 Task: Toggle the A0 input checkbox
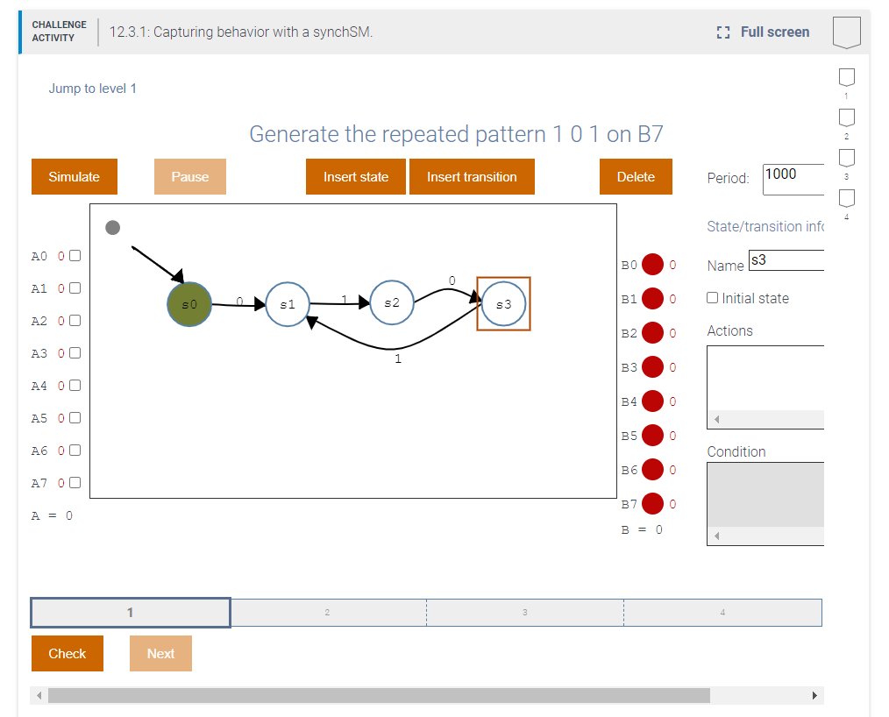pos(75,256)
